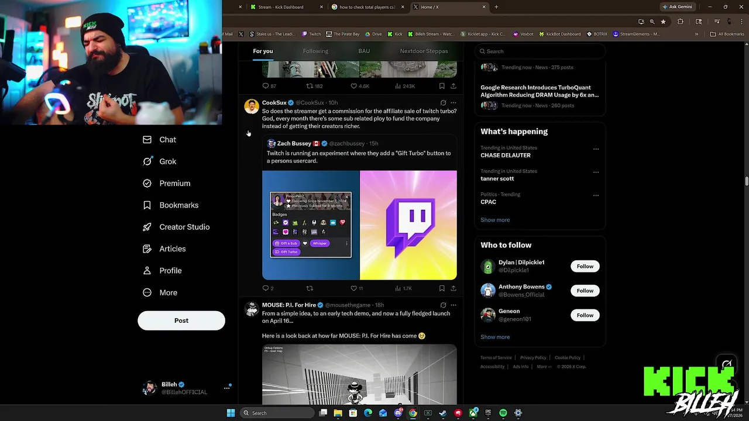Open options for CHASE DELAUTER trend

pyautogui.click(x=596, y=149)
